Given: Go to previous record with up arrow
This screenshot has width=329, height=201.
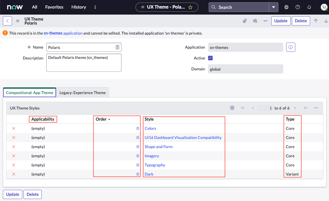Looking at the screenshot, I should (x=316, y=21).
